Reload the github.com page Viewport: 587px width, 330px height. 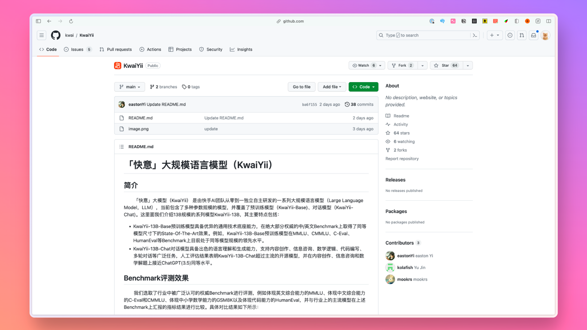[x=71, y=21]
